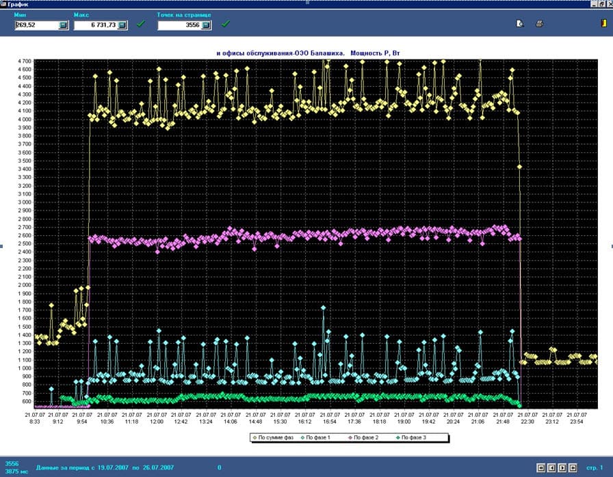Open the print preview page icon
Viewport: 613px width, 477px height.
519,24
